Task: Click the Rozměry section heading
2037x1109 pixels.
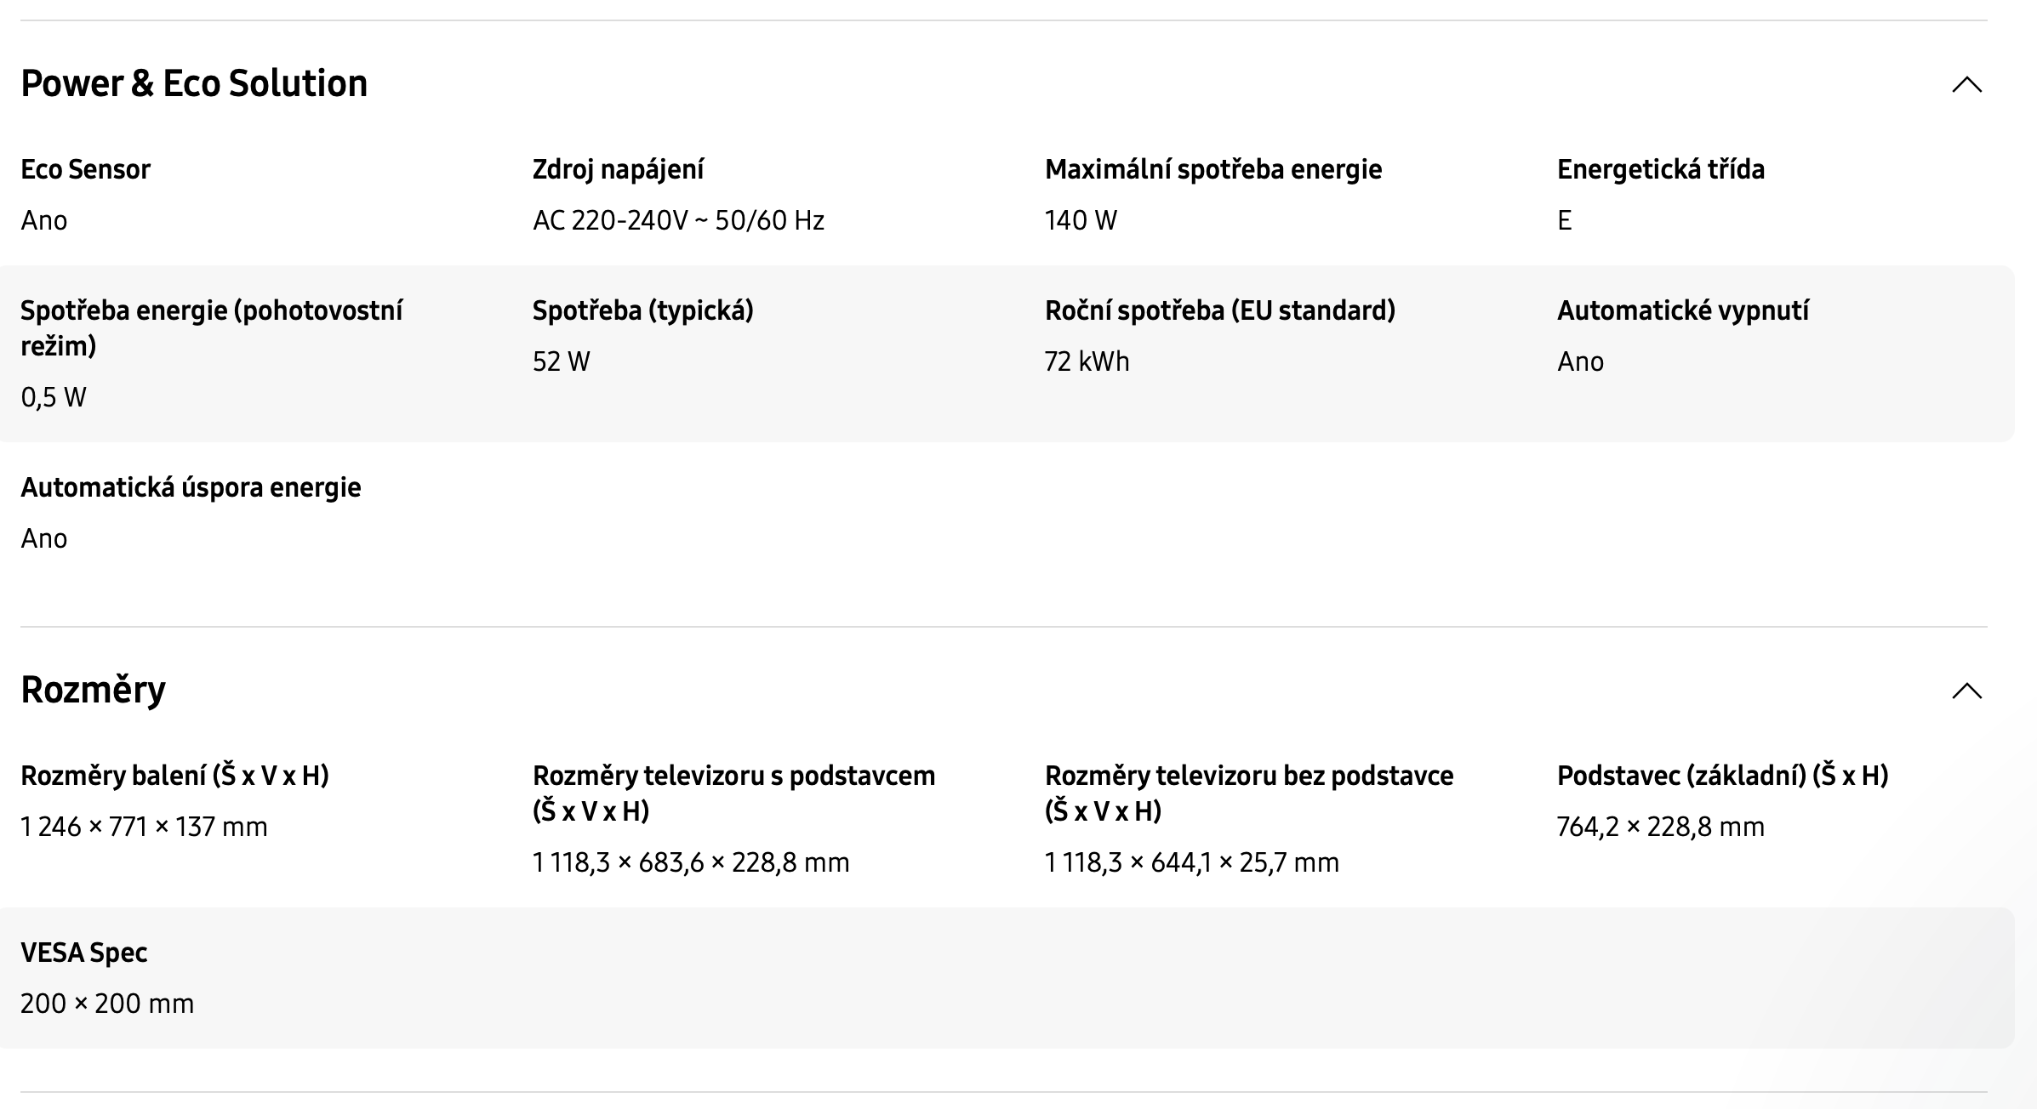Action: pyautogui.click(x=93, y=689)
